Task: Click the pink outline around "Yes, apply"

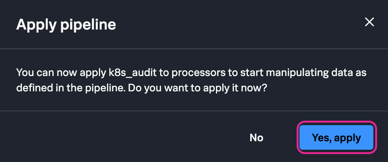Action: point(336,122)
